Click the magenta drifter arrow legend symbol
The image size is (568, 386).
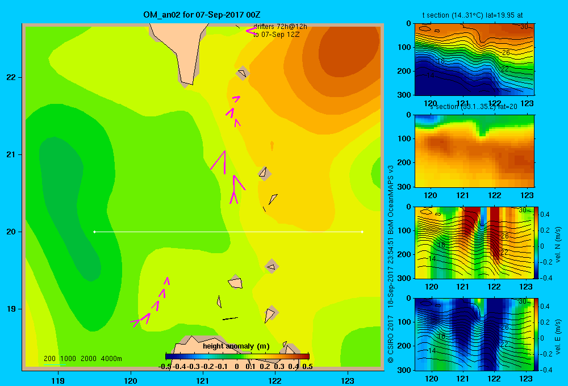tap(250, 31)
